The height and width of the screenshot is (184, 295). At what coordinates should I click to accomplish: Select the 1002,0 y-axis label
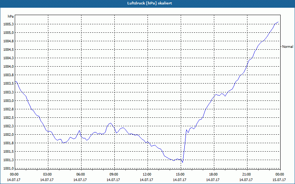(x=8, y=135)
